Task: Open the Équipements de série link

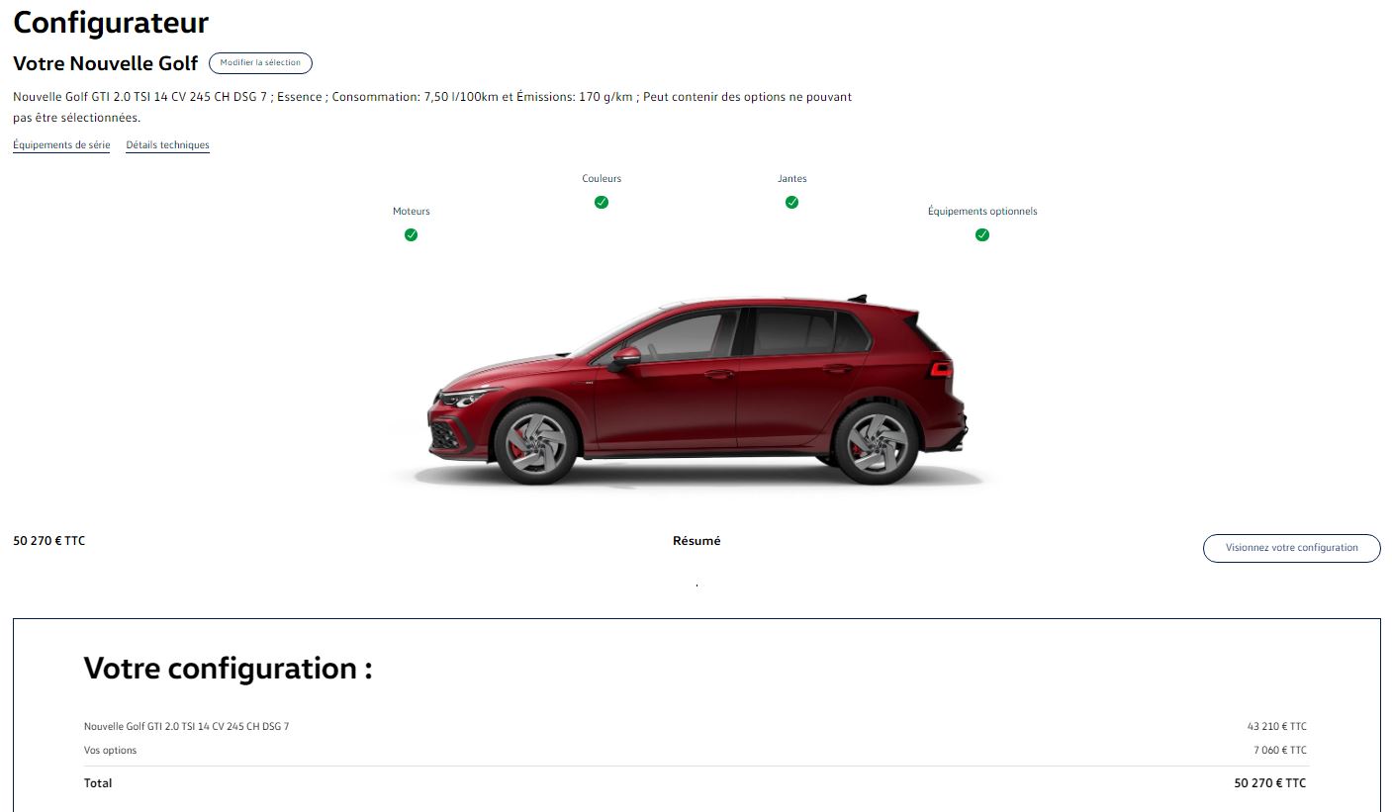Action: (61, 145)
